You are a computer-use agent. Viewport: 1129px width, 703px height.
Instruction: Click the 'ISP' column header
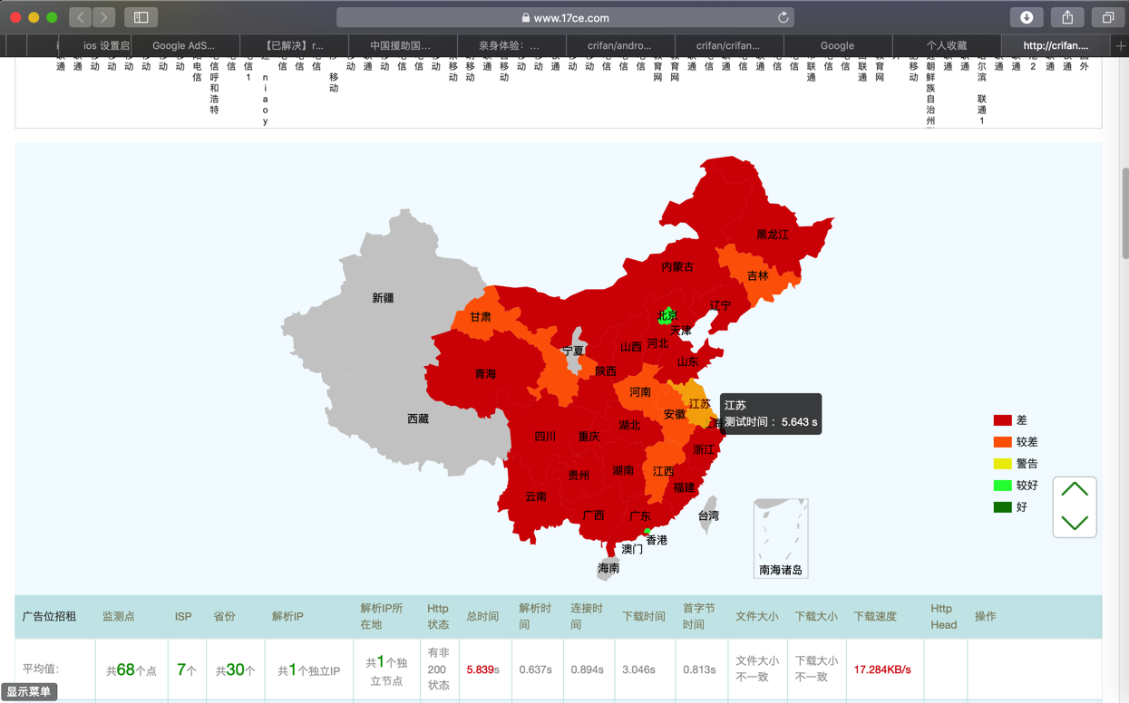[183, 616]
